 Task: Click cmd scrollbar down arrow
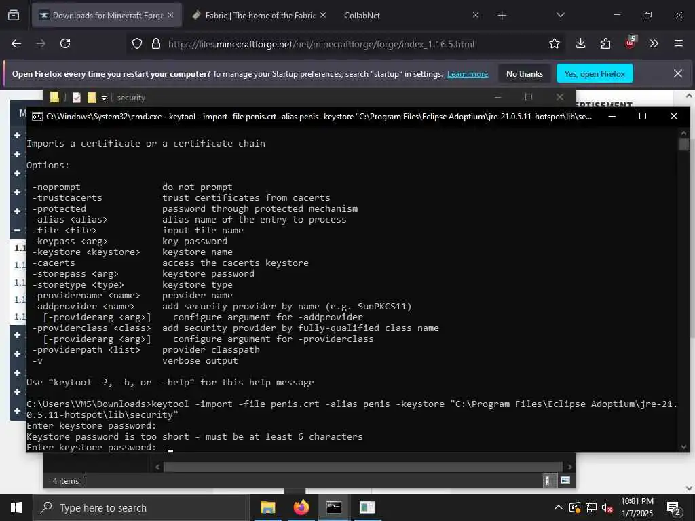(683, 447)
